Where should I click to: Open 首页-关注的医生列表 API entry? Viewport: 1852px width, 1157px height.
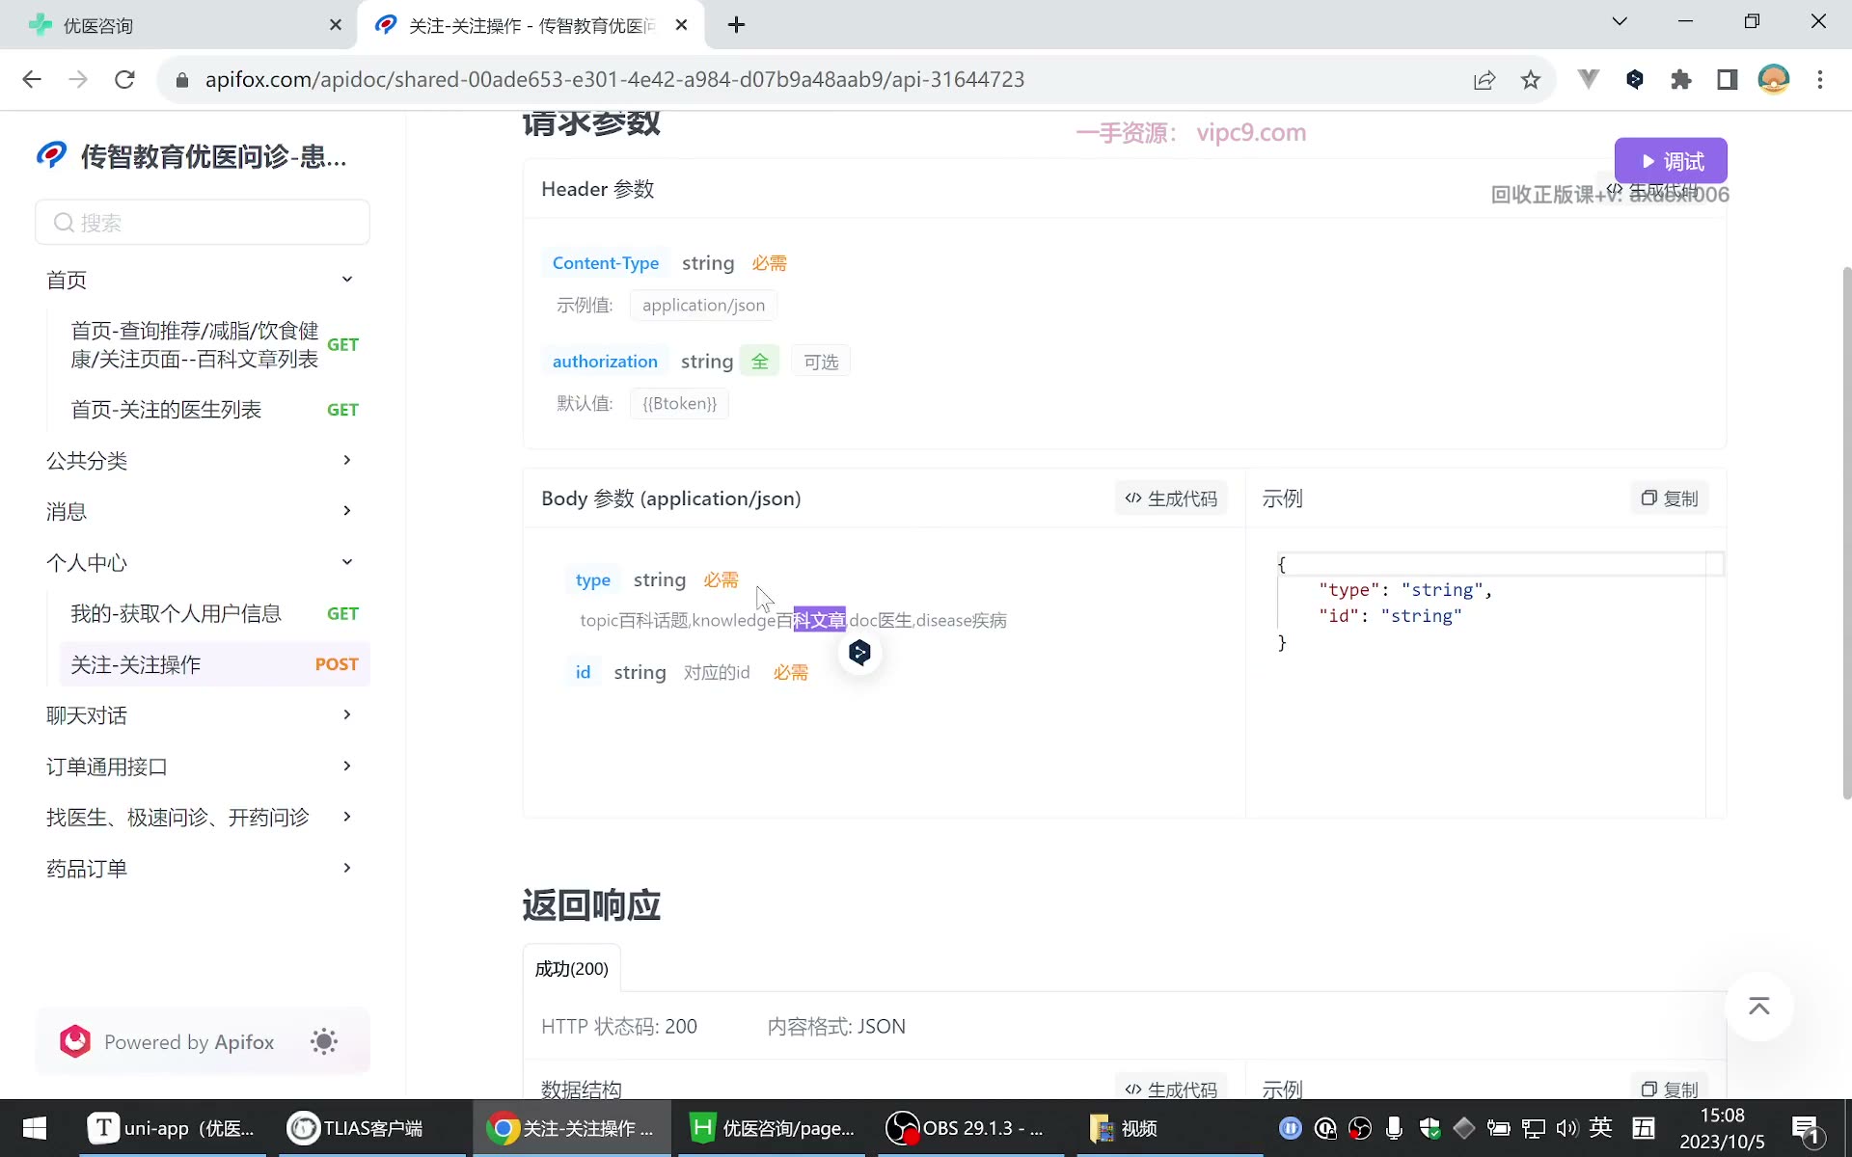pyautogui.click(x=214, y=410)
